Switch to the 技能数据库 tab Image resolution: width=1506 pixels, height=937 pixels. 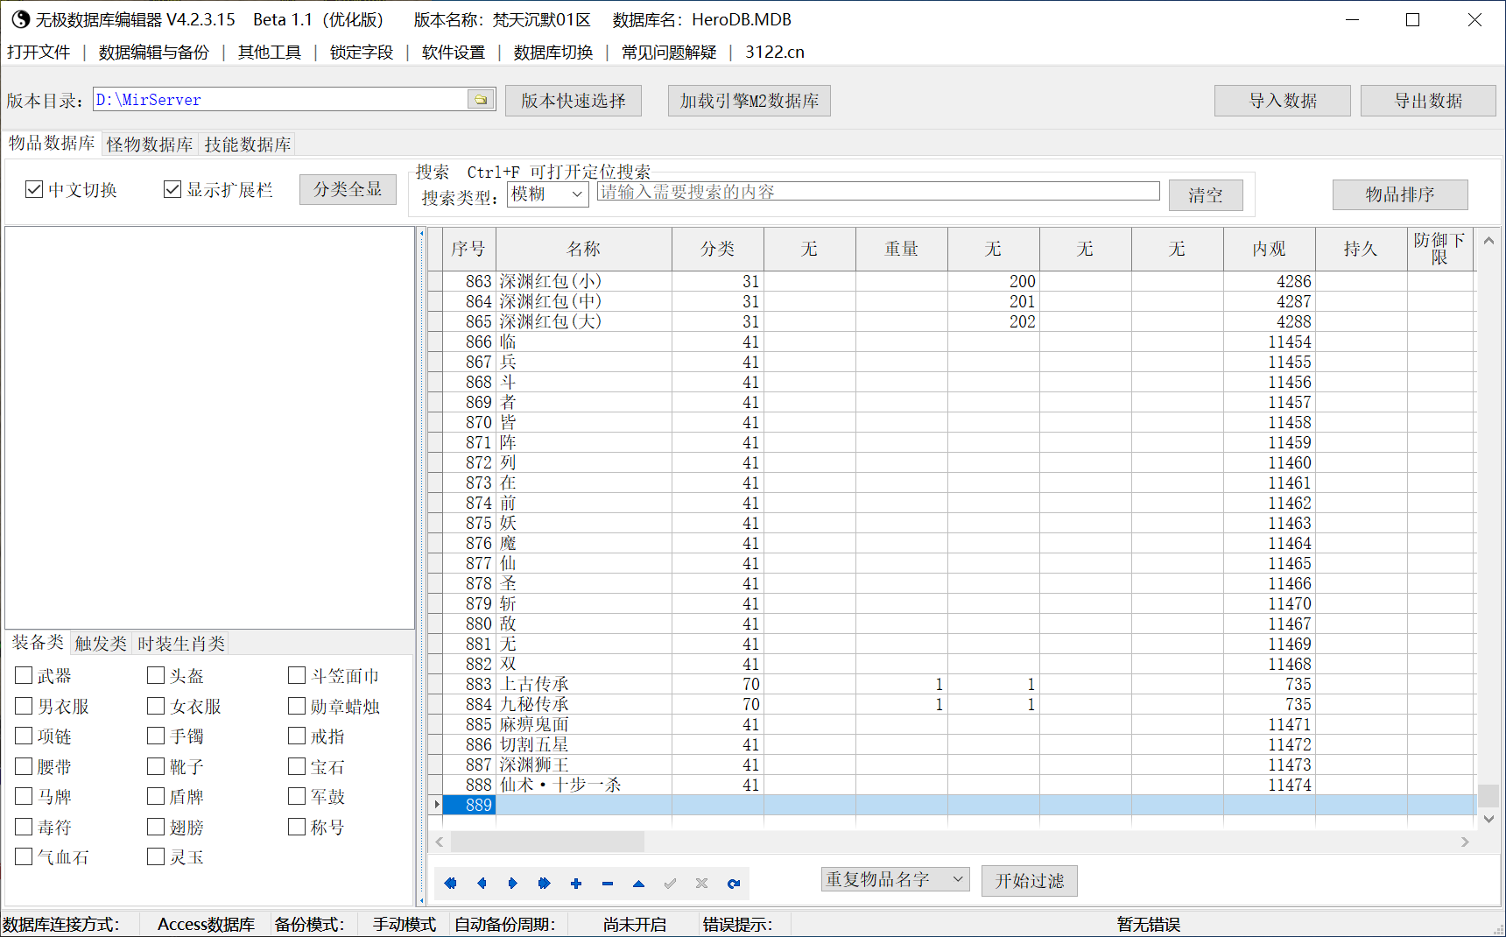coord(248,144)
